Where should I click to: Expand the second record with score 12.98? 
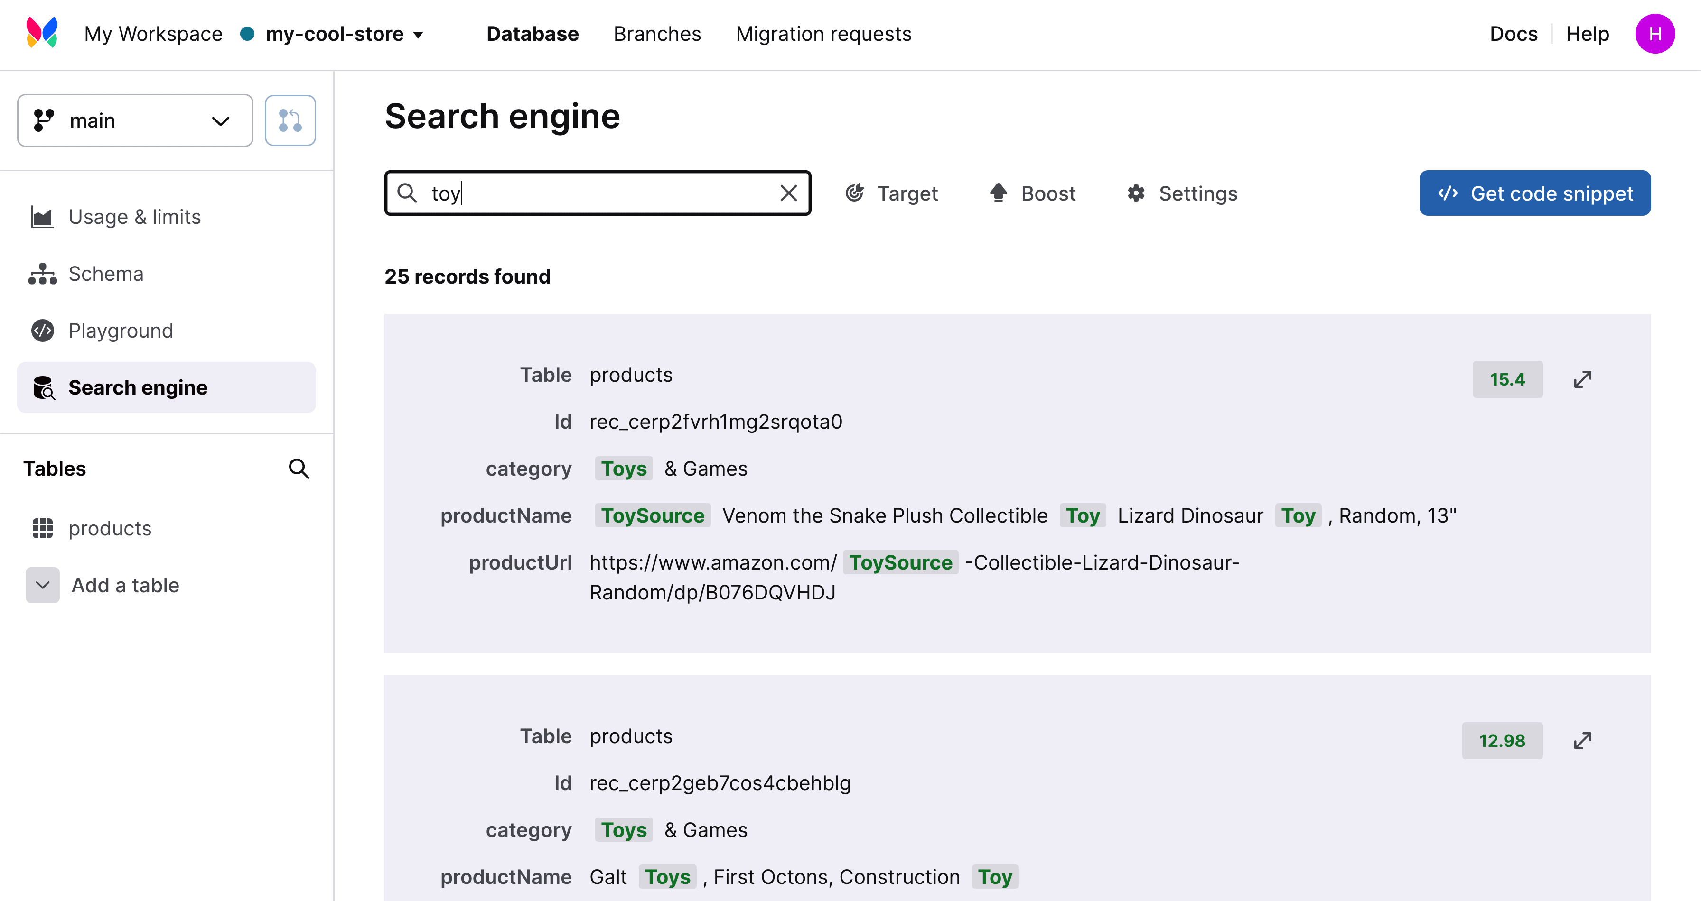[1582, 741]
